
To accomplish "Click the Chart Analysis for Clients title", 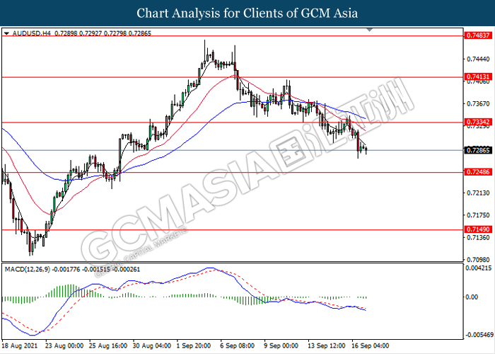I will click(x=248, y=13).
